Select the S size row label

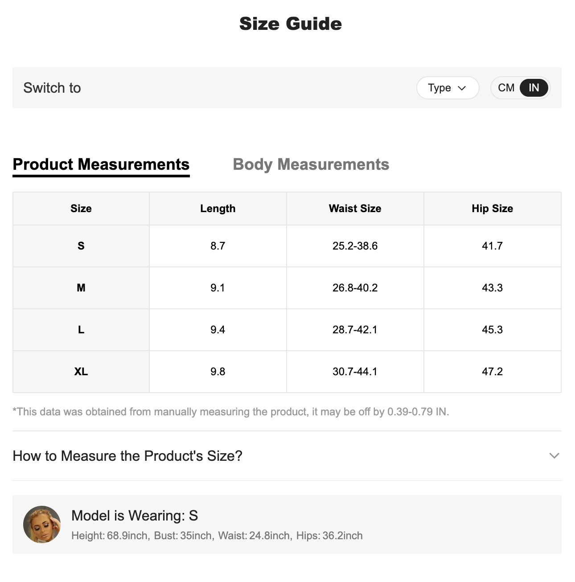click(81, 246)
